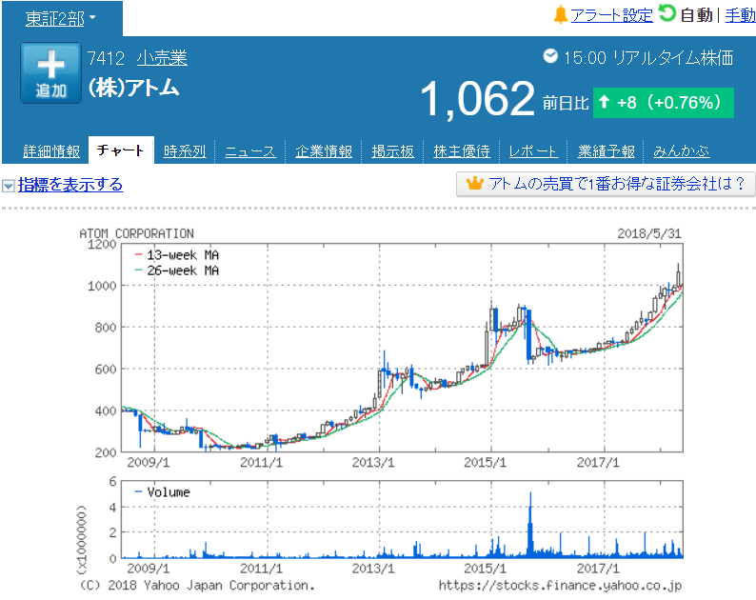756x600 pixels.
Task: Click the 2018/5/31 chart date
Action: point(649,233)
